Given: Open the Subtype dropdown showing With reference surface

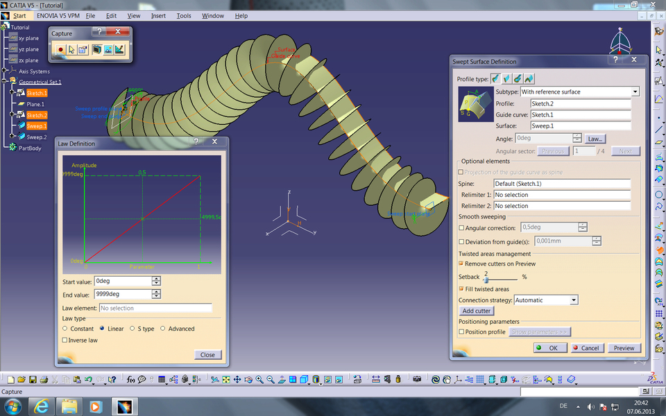Looking at the screenshot, I should pos(635,92).
